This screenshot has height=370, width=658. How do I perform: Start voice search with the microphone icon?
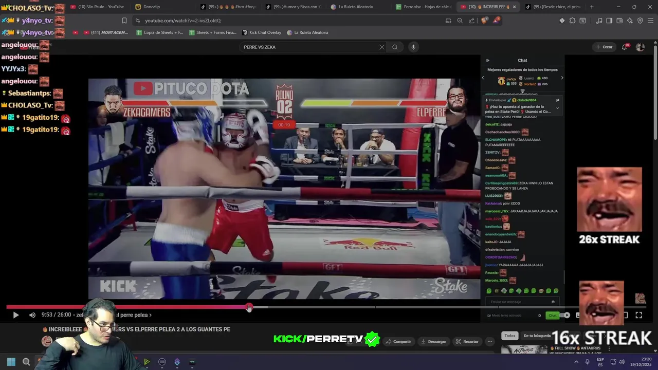pyautogui.click(x=413, y=47)
